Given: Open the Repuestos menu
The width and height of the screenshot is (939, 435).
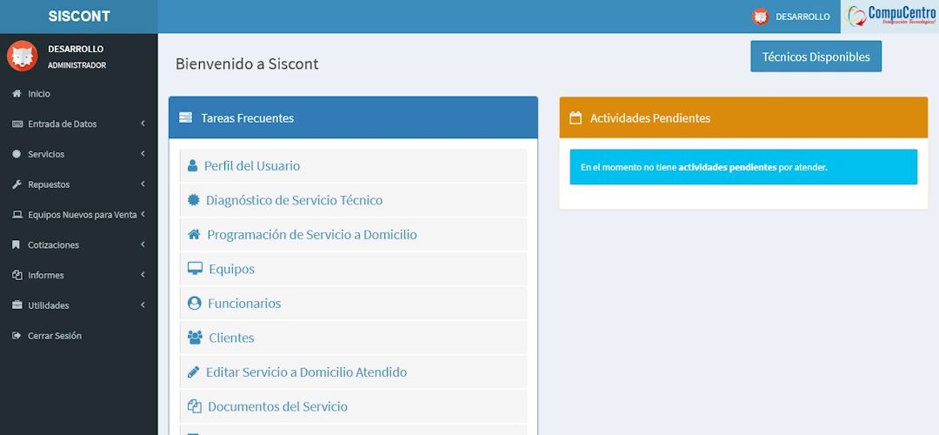Looking at the screenshot, I should 78,184.
